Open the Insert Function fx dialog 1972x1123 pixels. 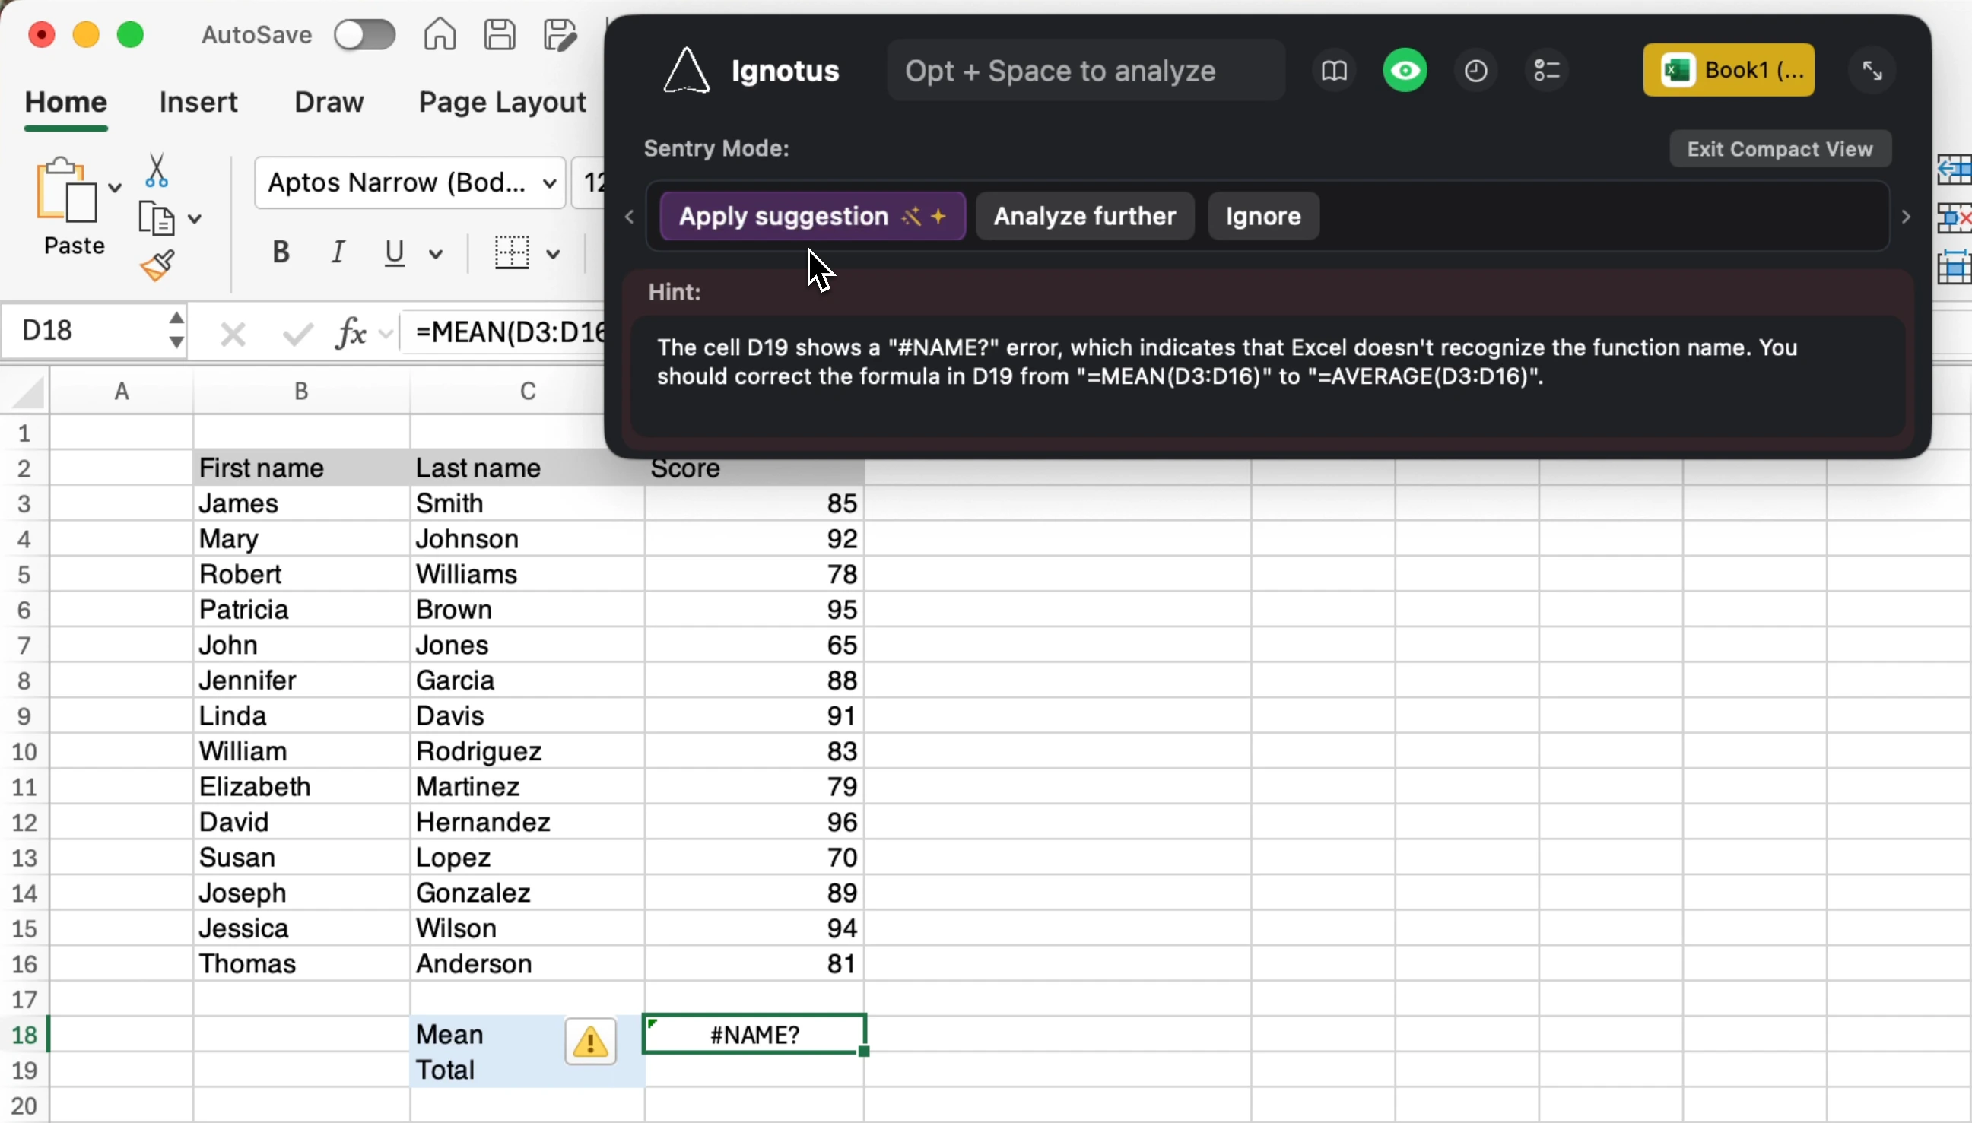tap(351, 332)
